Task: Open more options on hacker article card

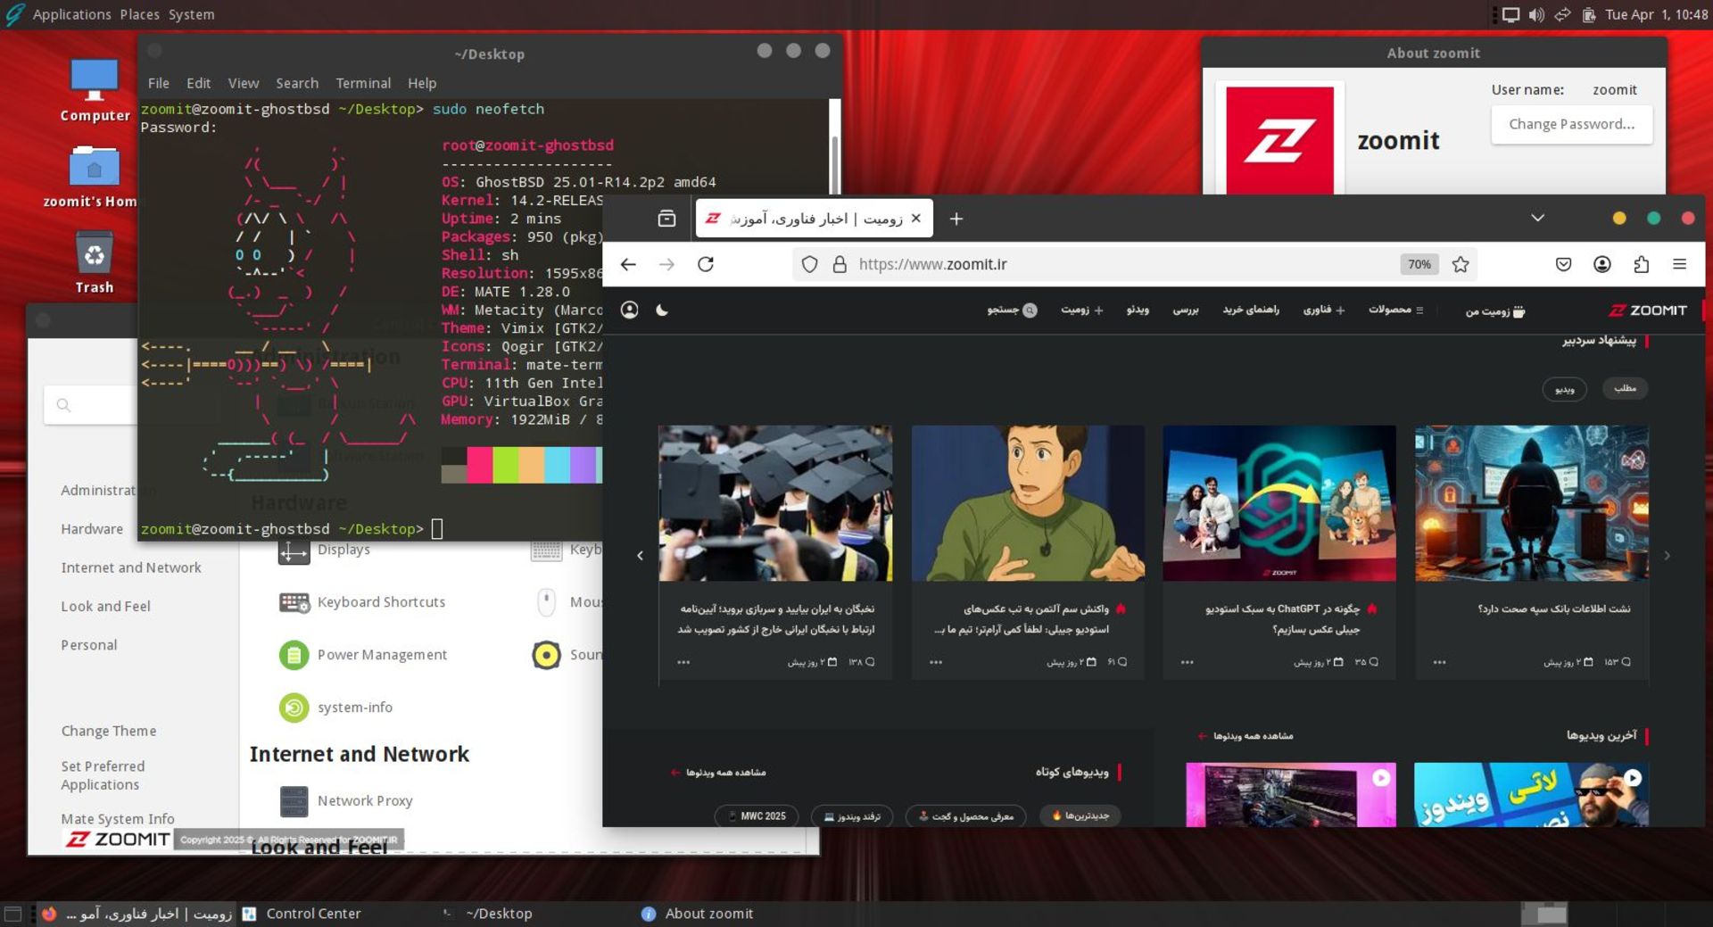Action: pos(1439,662)
